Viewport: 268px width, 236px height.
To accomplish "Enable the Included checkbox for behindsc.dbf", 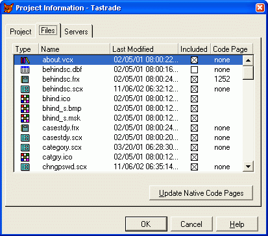I will click(x=194, y=69).
